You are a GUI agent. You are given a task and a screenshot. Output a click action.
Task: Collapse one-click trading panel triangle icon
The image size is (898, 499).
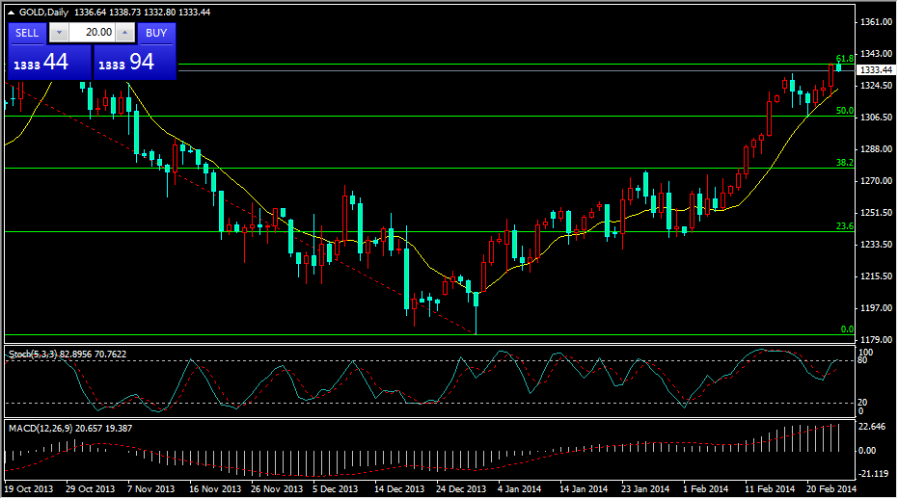click(11, 12)
